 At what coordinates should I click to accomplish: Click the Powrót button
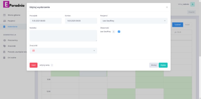(191, 12)
